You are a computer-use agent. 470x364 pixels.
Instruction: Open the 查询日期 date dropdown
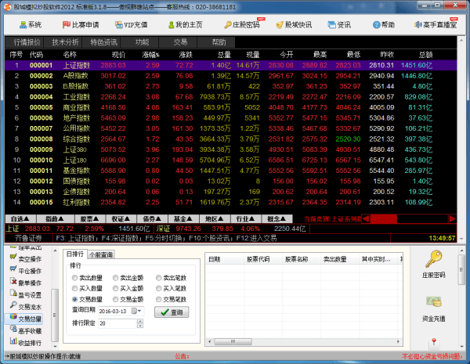click(139, 311)
